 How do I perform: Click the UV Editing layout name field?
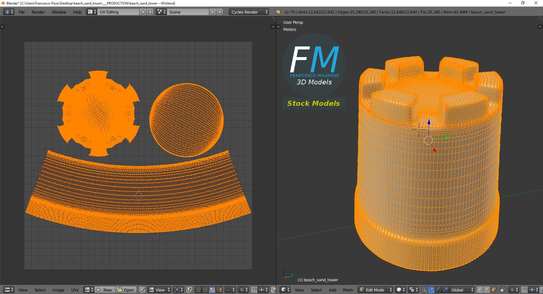pyautogui.click(x=118, y=12)
